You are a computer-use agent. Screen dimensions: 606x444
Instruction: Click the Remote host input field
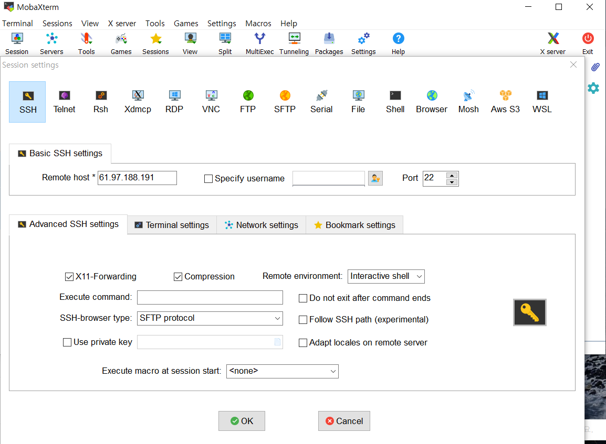click(137, 178)
